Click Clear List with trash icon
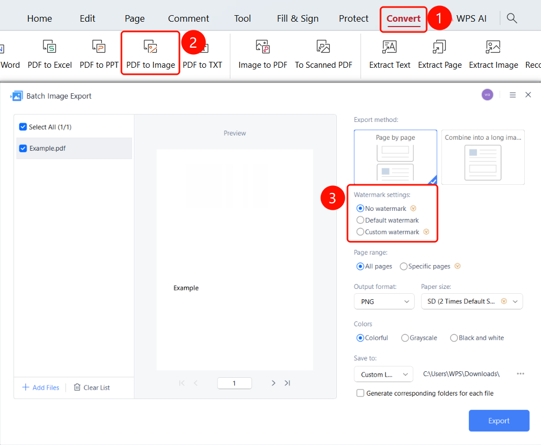 pyautogui.click(x=92, y=388)
